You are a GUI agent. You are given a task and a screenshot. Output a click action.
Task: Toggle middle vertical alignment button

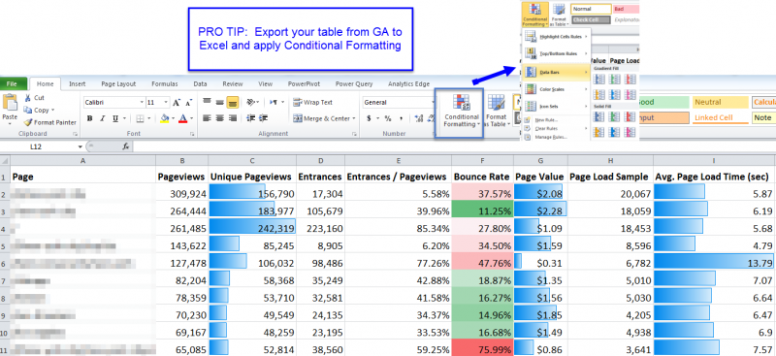pyautogui.click(x=220, y=103)
